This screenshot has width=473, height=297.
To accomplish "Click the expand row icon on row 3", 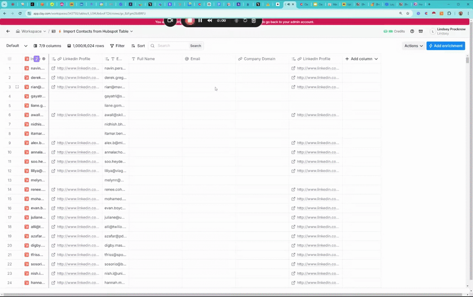I will [x=17, y=87].
